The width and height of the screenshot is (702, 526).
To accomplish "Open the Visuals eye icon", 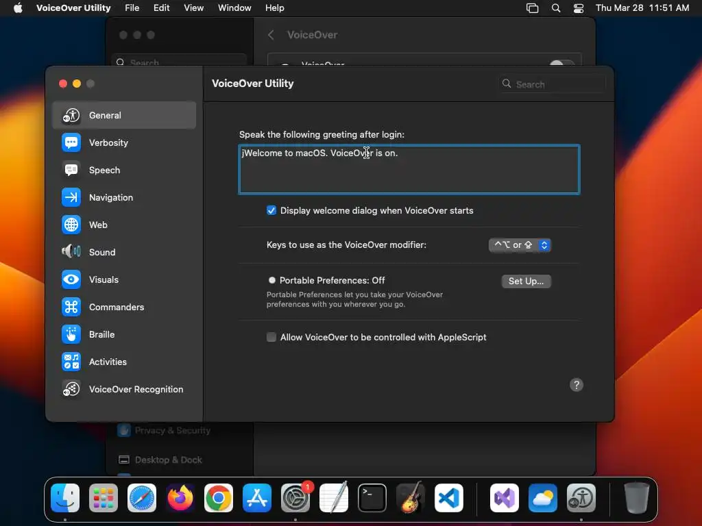I will click(71, 279).
